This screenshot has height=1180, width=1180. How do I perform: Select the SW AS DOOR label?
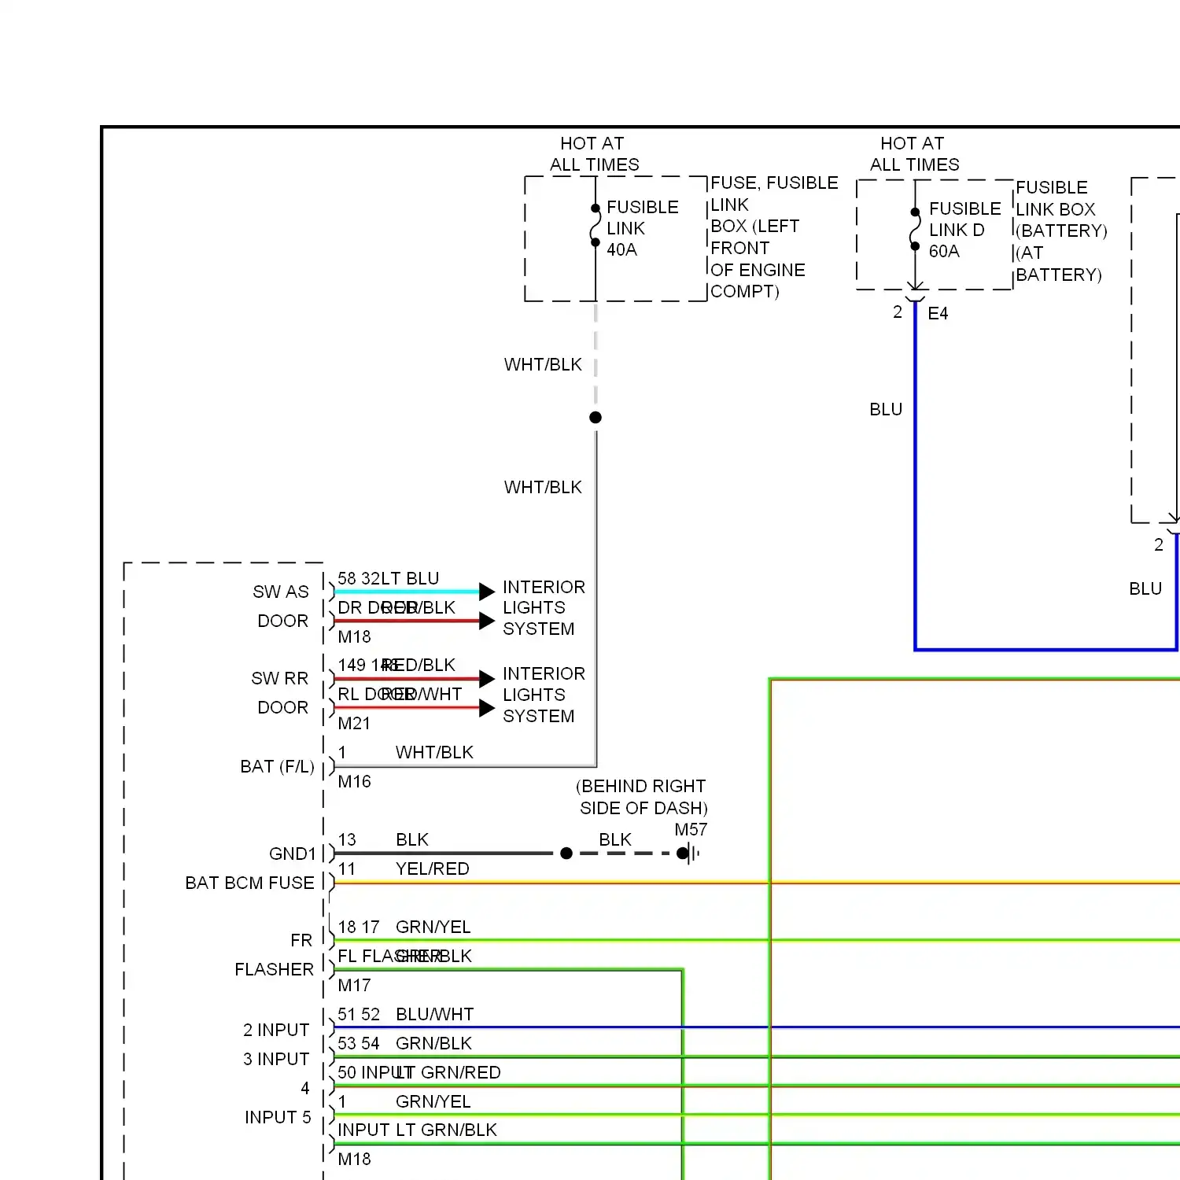(281, 607)
